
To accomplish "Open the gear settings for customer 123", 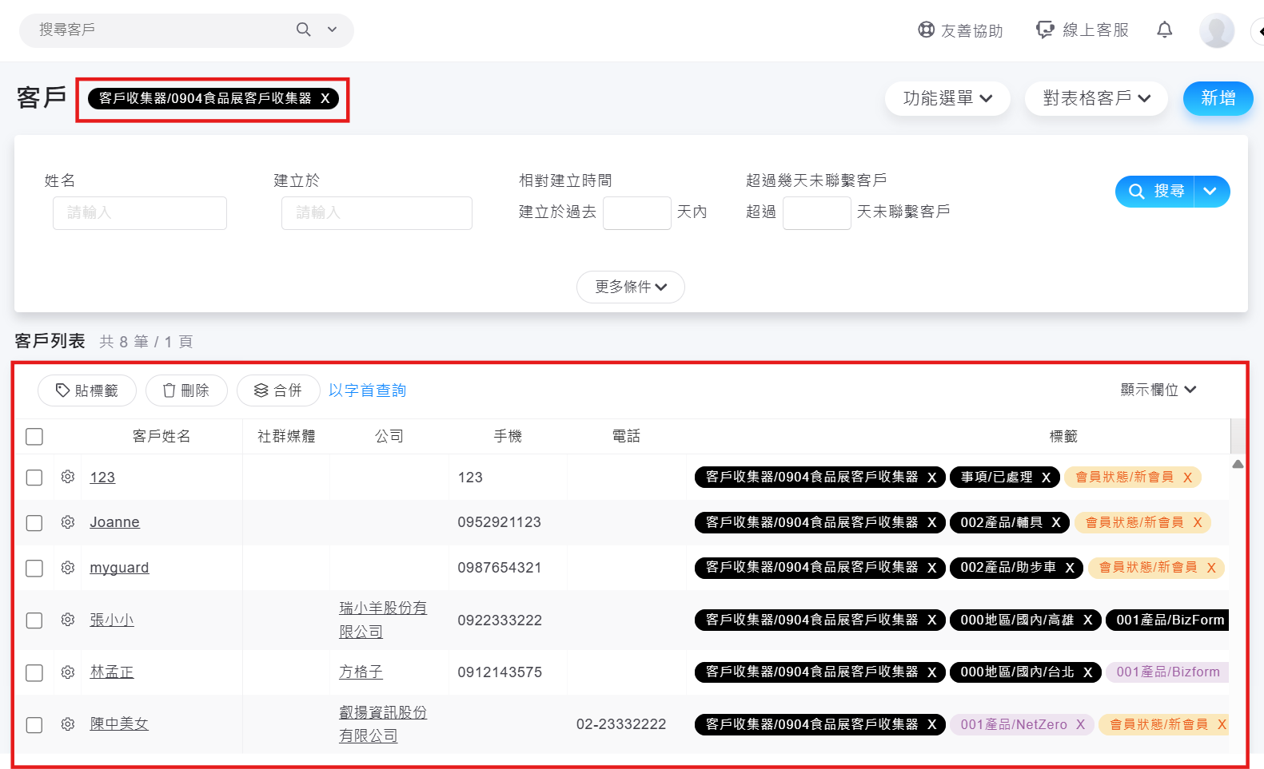I will coord(68,477).
